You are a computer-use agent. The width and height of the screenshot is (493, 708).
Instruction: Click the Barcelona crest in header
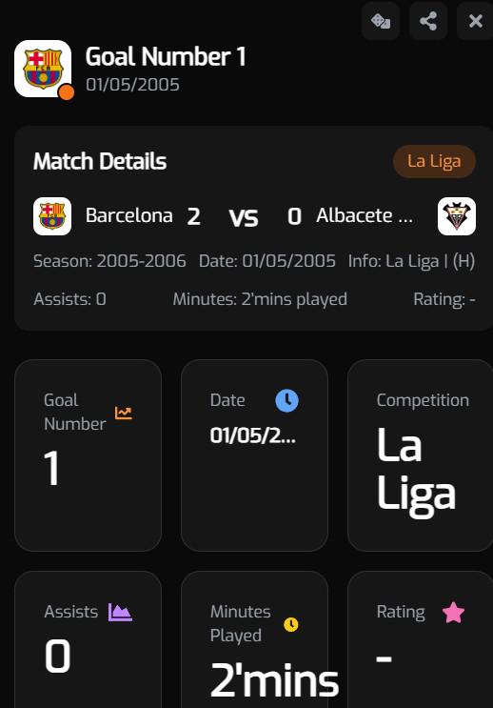tap(43, 69)
